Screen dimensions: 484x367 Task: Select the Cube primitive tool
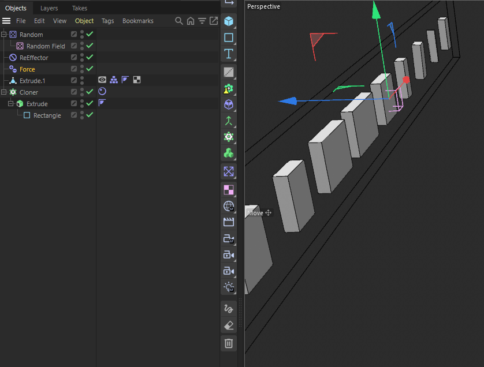[228, 21]
